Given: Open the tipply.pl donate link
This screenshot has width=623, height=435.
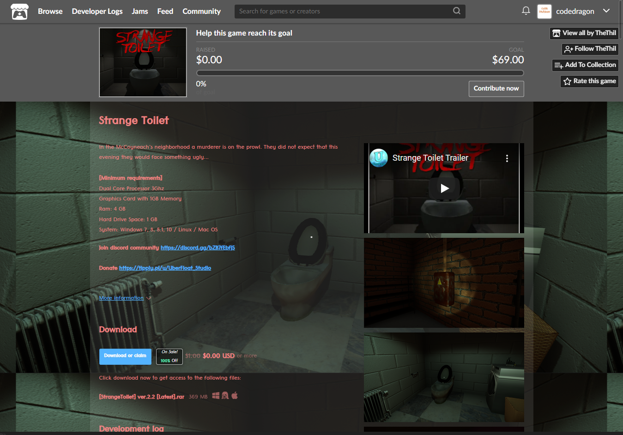Looking at the screenshot, I should (165, 268).
